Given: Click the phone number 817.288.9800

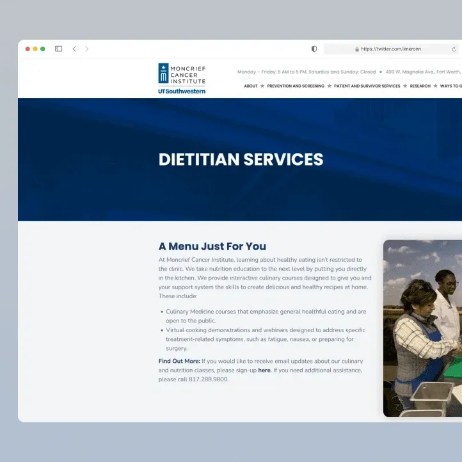Looking at the screenshot, I should coord(208,379).
